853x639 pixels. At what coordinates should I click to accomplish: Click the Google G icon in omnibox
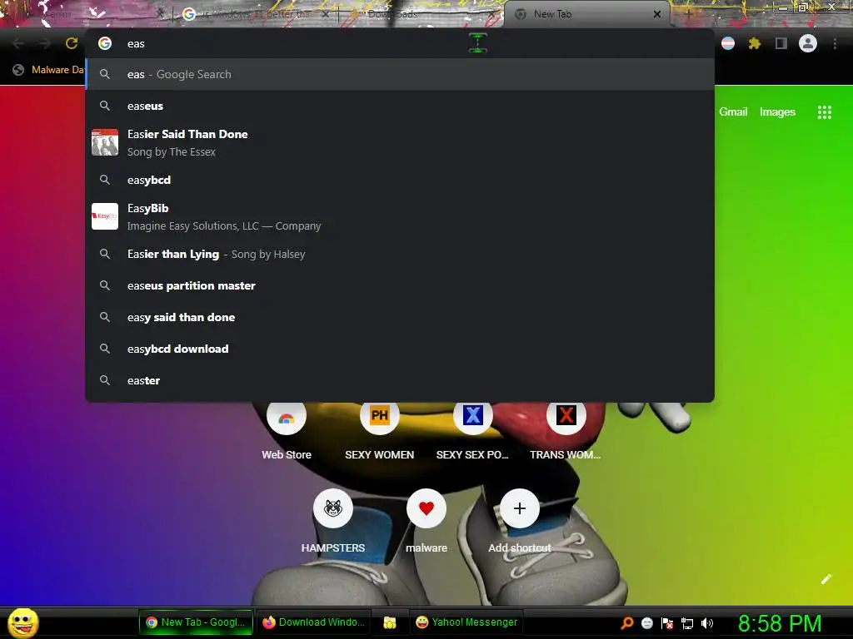coord(105,43)
